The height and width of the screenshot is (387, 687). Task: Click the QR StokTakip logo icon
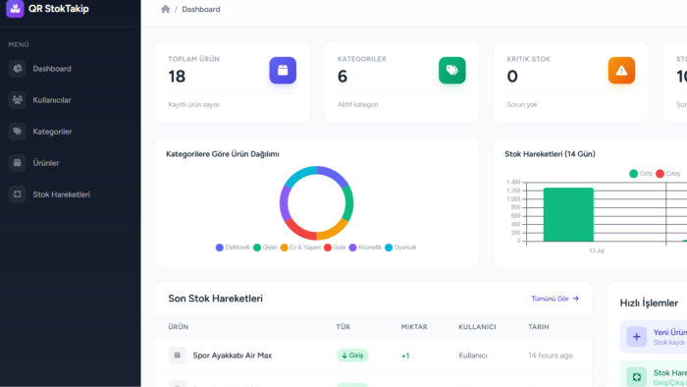click(x=15, y=8)
